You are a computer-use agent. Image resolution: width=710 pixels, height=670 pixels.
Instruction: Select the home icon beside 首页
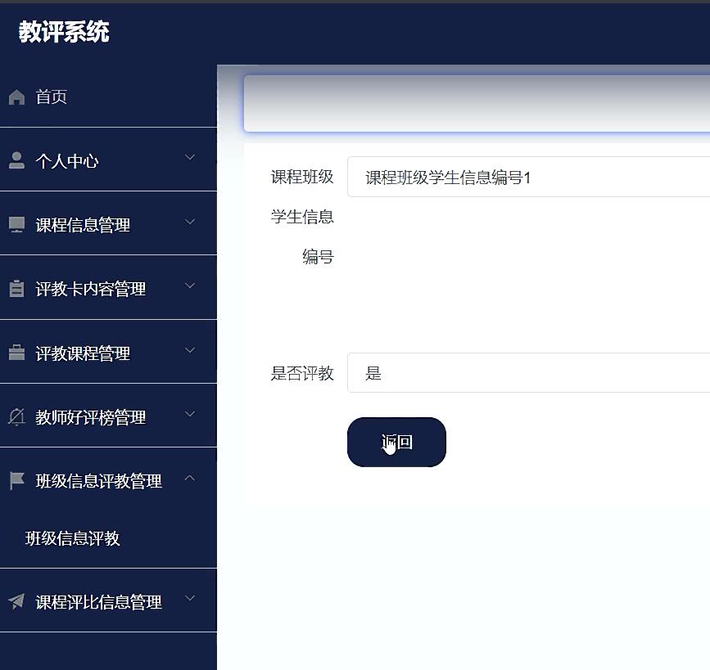[16, 97]
